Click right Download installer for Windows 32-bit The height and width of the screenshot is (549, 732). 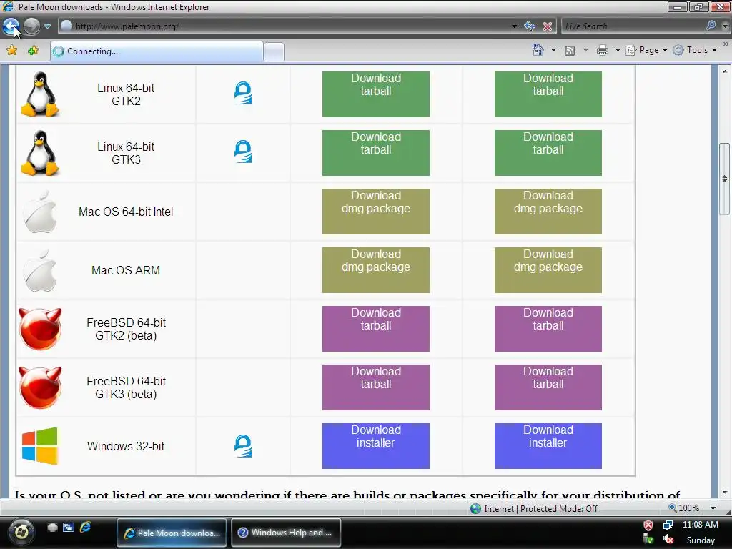tap(548, 446)
